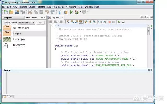Click the New File icon
Screen dimensions: 167x104
[x=6, y=12]
